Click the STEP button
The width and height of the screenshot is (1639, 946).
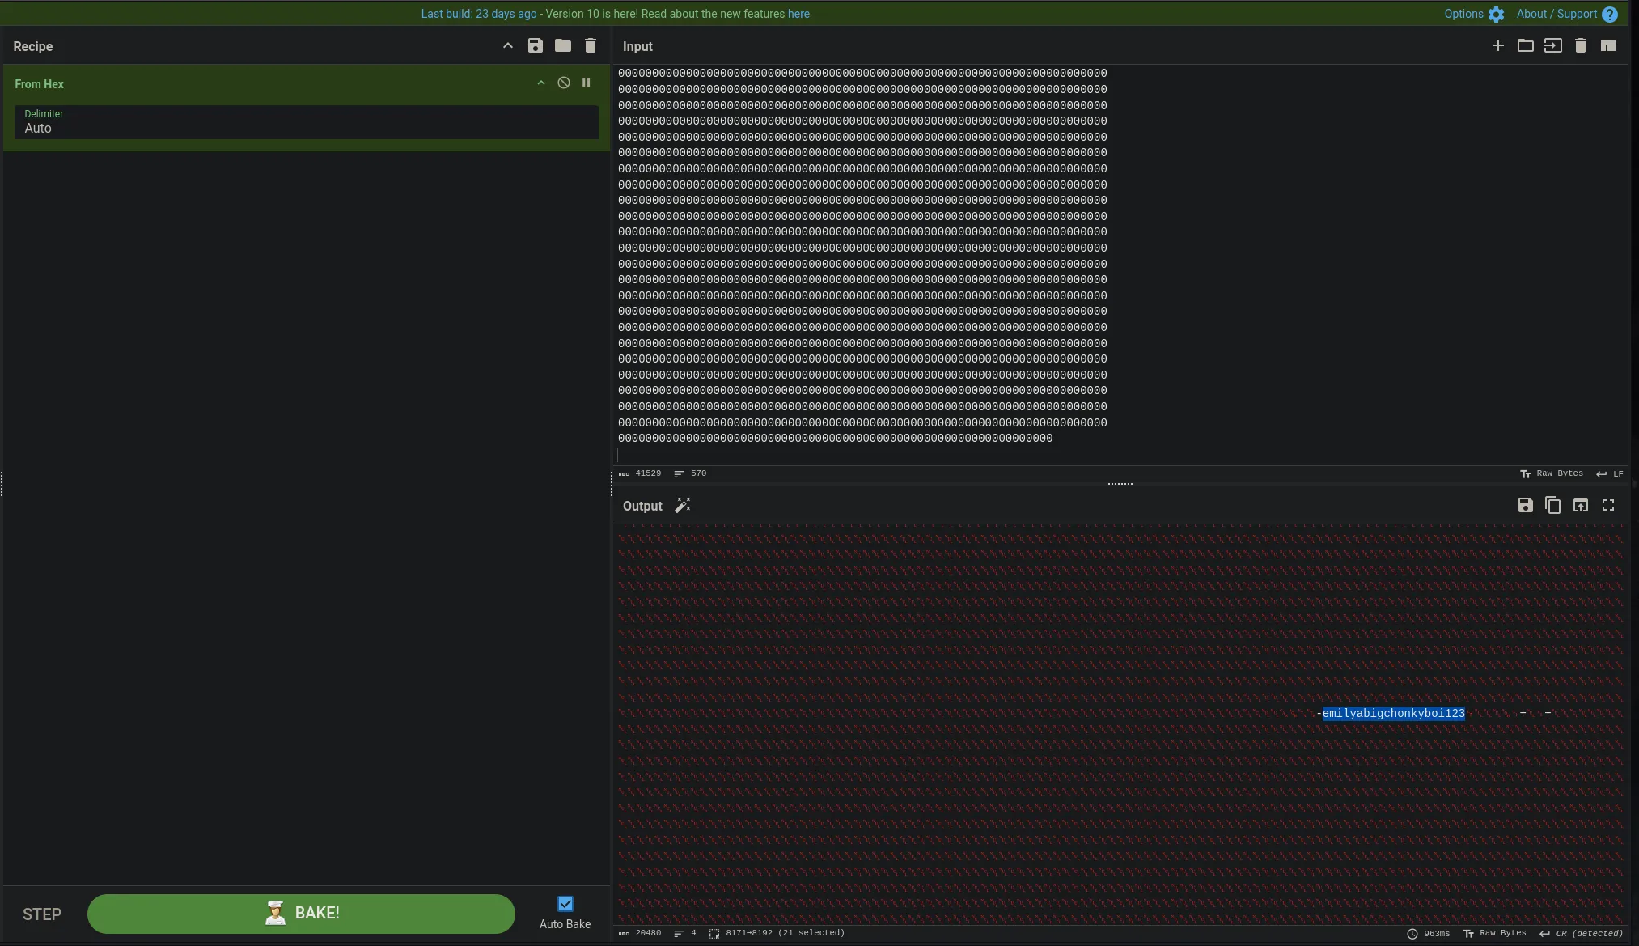click(42, 914)
